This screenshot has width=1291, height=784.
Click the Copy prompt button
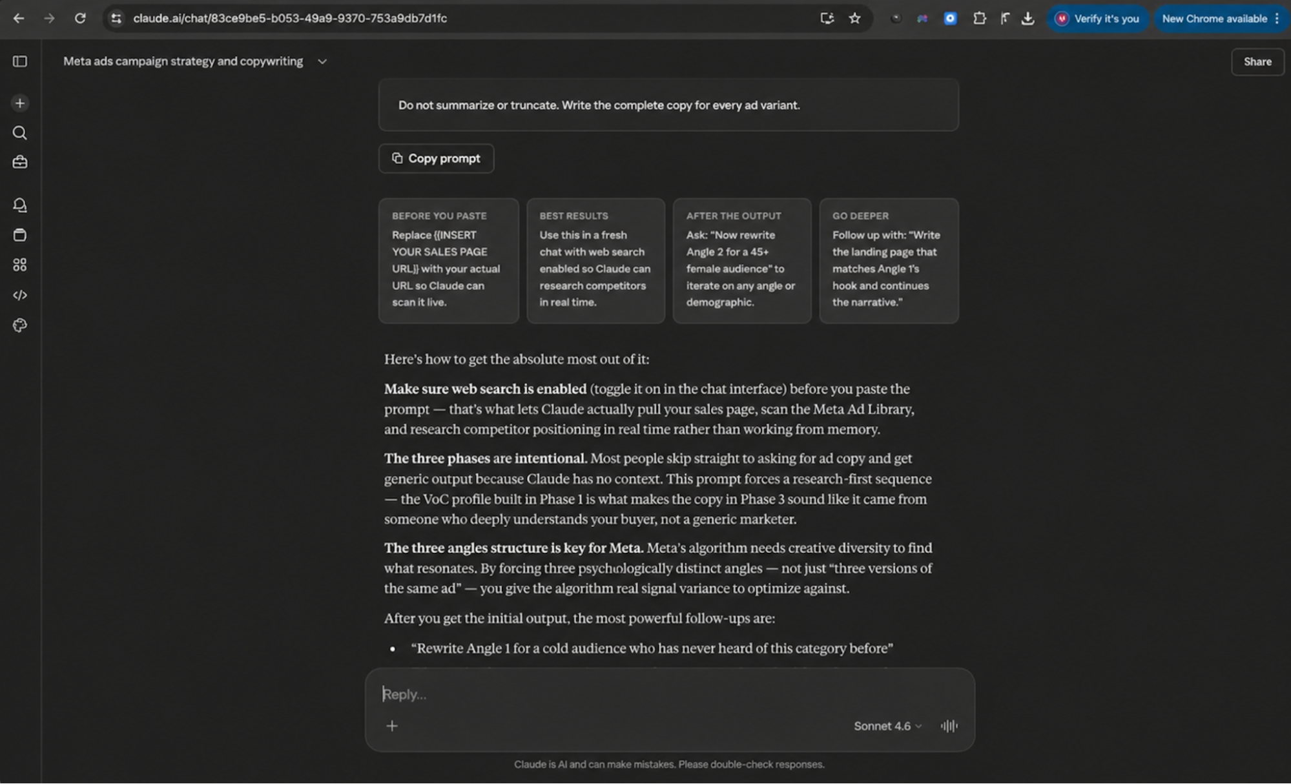[x=436, y=158]
